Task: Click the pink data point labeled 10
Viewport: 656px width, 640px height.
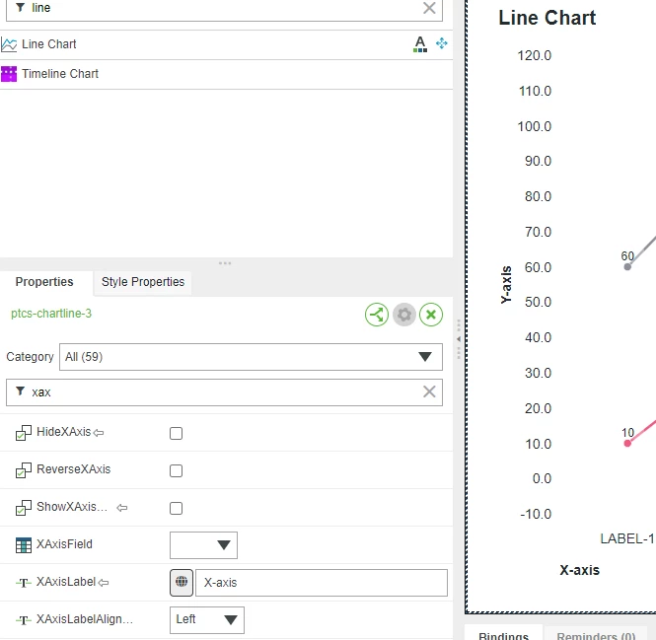Action: coord(627,444)
